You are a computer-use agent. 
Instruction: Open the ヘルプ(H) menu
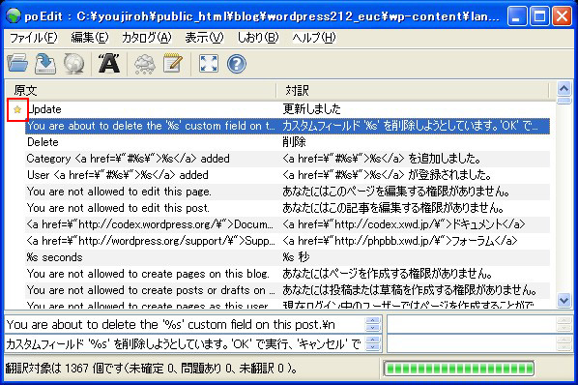pyautogui.click(x=314, y=38)
